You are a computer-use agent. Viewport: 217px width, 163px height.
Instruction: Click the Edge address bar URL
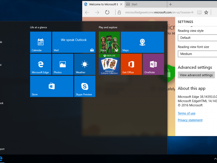pyautogui.click(x=159, y=12)
